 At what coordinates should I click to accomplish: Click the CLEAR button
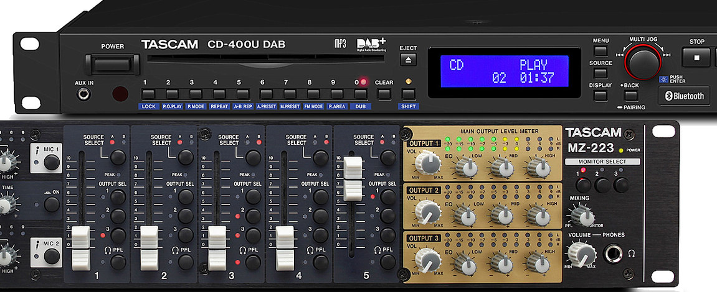tap(384, 94)
